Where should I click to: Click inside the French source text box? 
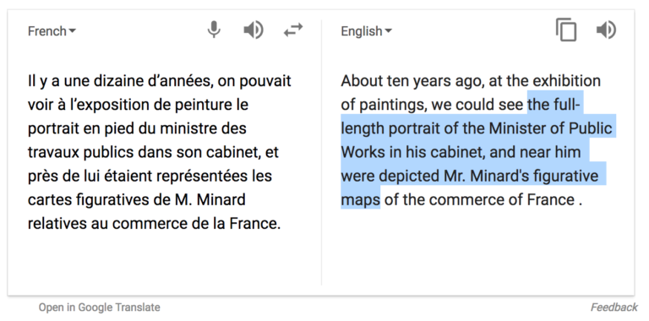(x=160, y=152)
